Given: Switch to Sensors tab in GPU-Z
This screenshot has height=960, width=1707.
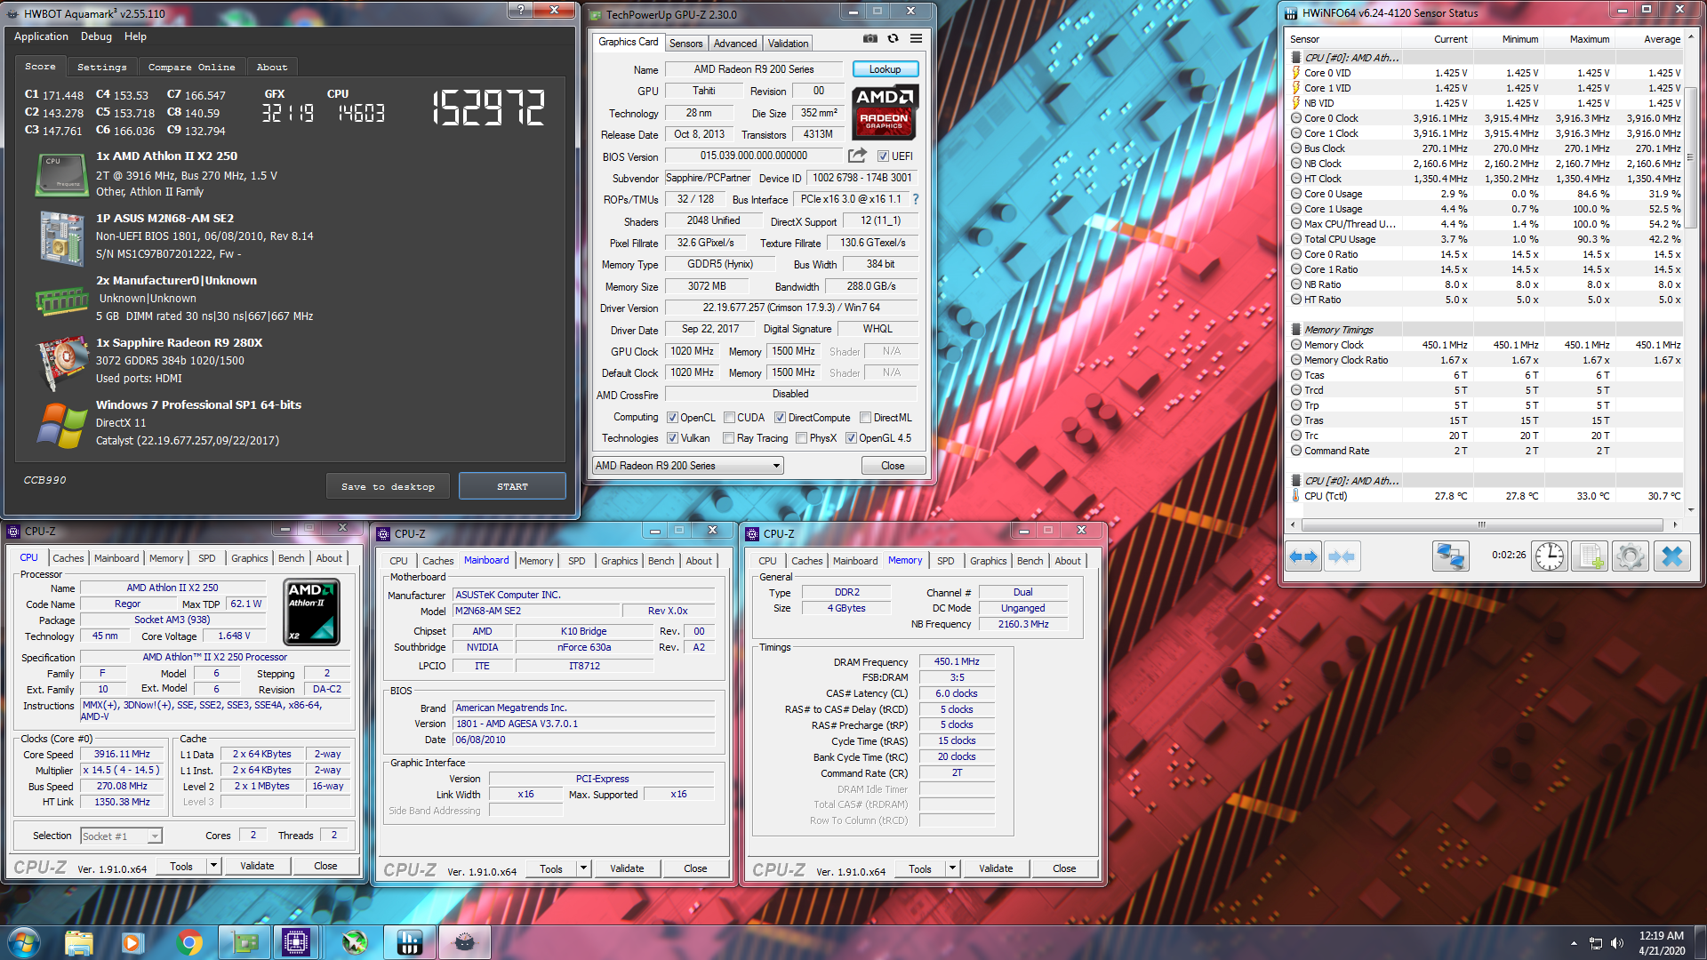Looking at the screenshot, I should click(x=685, y=43).
